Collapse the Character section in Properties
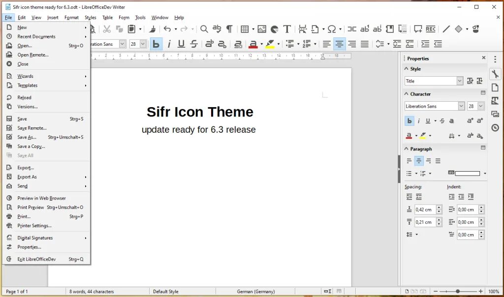 pyautogui.click(x=406, y=94)
